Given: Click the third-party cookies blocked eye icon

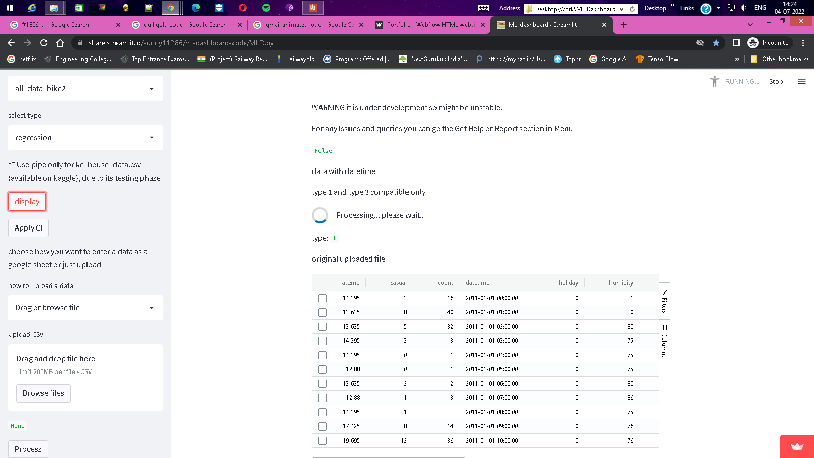Looking at the screenshot, I should pos(700,43).
